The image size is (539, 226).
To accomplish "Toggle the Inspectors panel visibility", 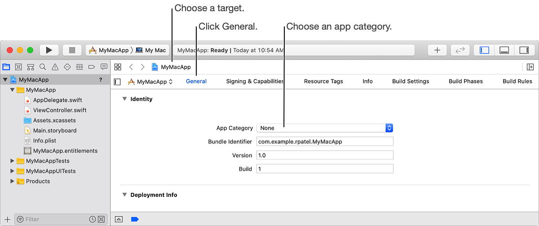I will pos(524,50).
